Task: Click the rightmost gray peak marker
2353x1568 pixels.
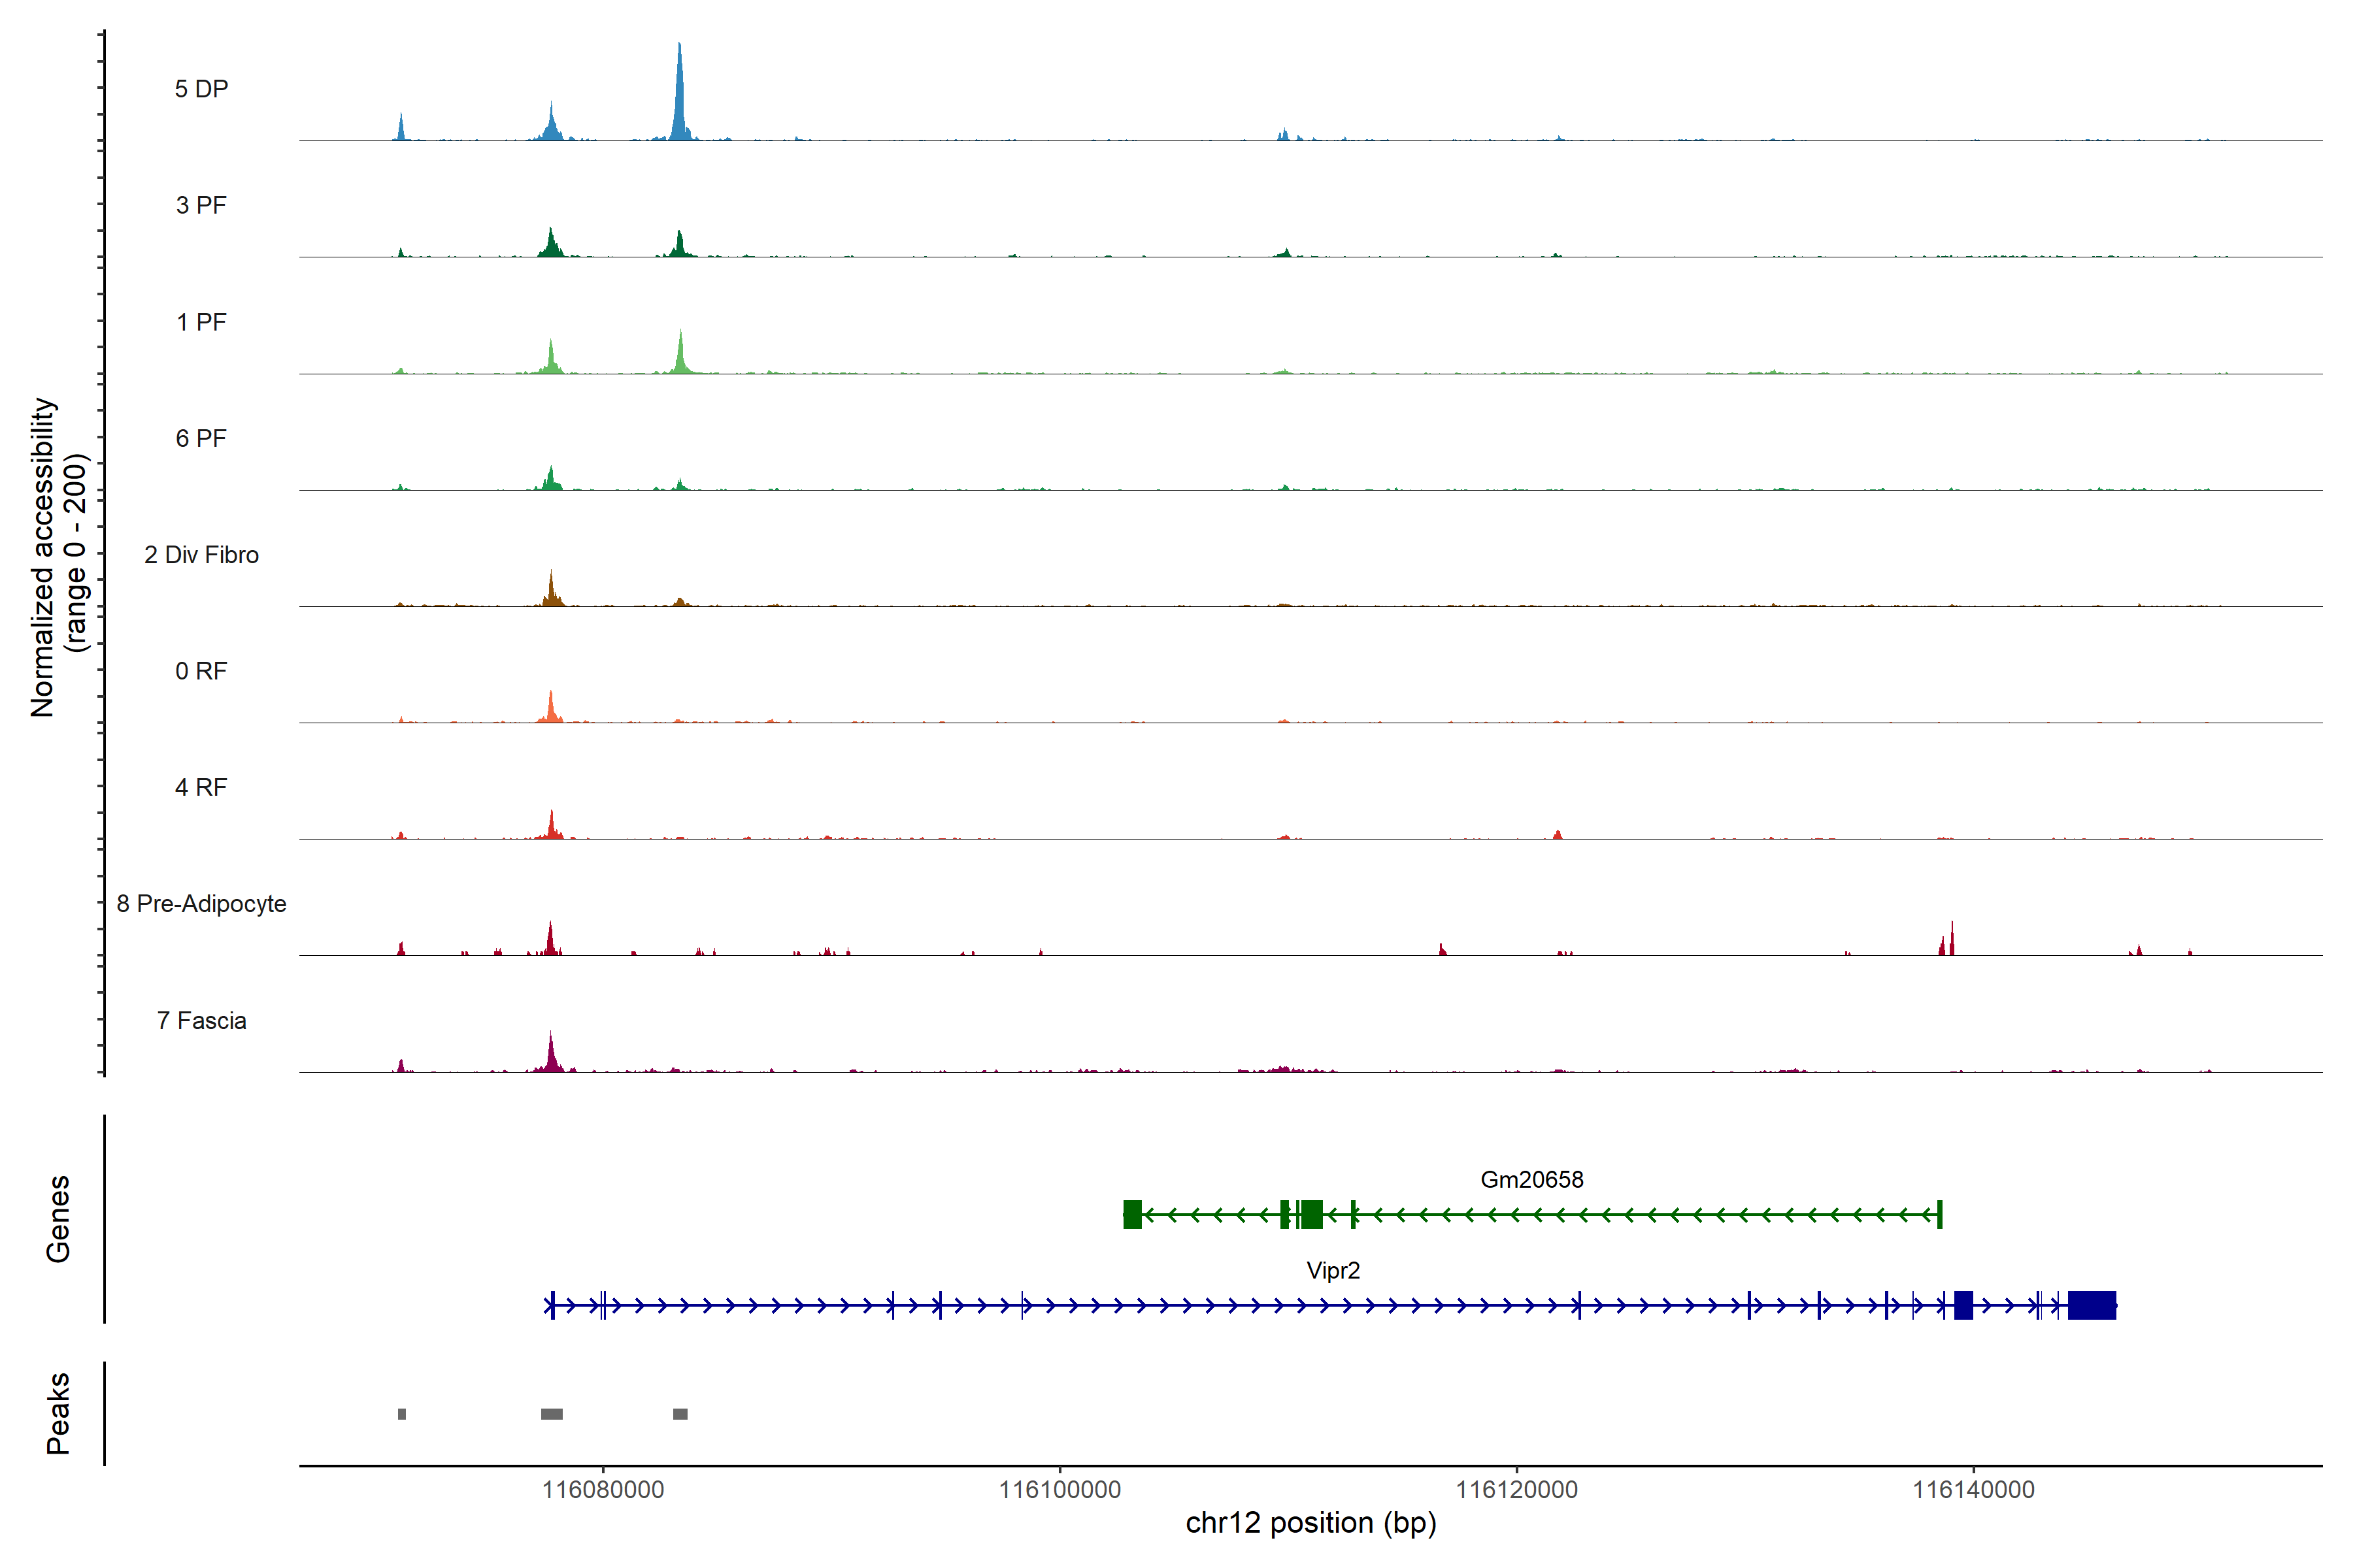Action: coord(680,1414)
